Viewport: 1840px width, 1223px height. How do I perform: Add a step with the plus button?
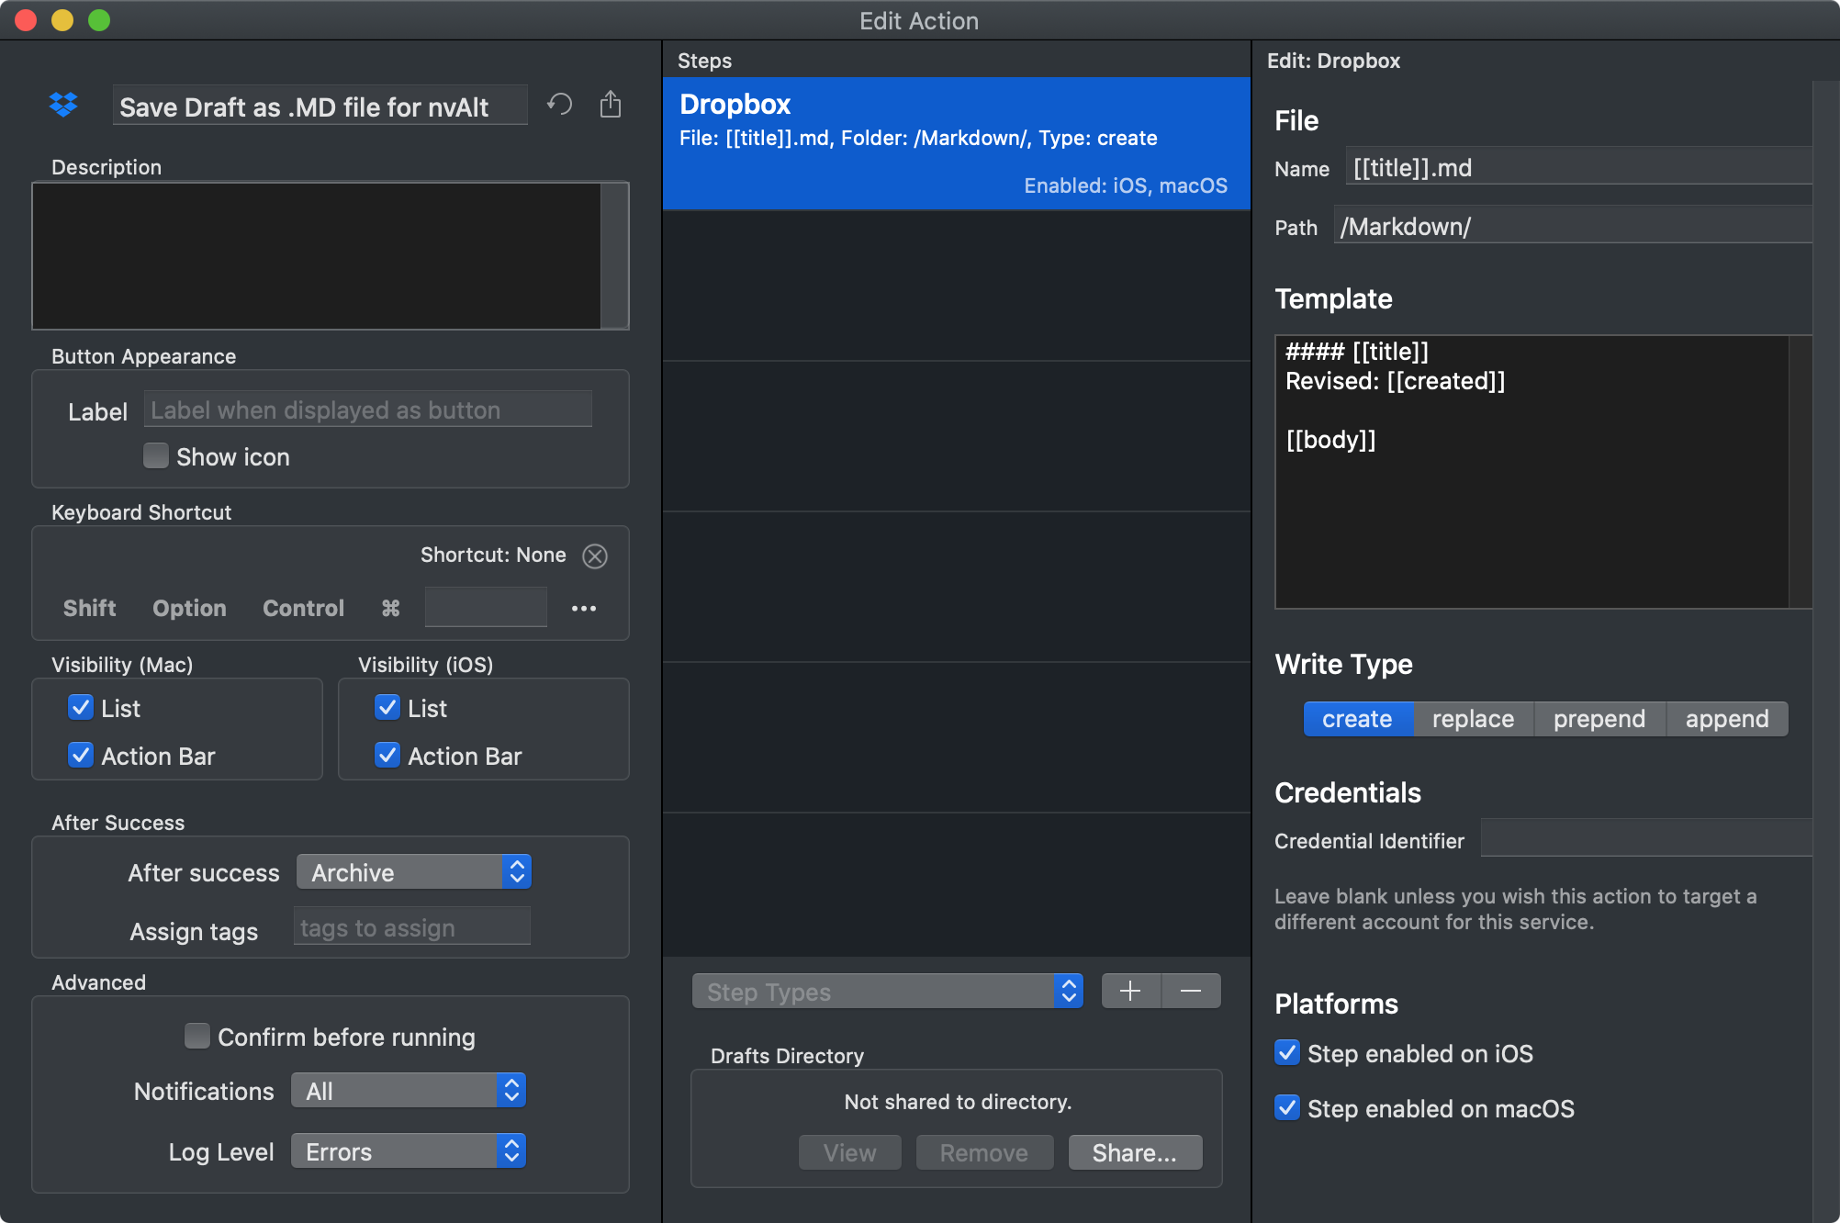pyautogui.click(x=1131, y=992)
